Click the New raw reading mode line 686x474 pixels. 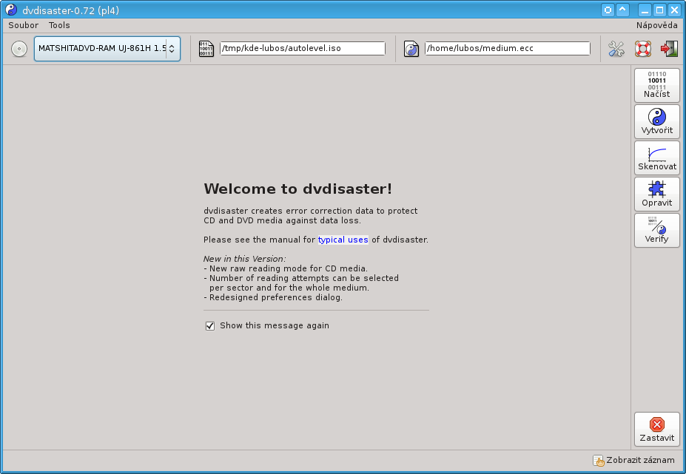(286, 268)
